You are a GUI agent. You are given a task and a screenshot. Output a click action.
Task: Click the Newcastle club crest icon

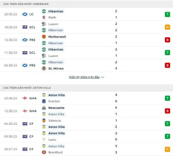pos(44,108)
